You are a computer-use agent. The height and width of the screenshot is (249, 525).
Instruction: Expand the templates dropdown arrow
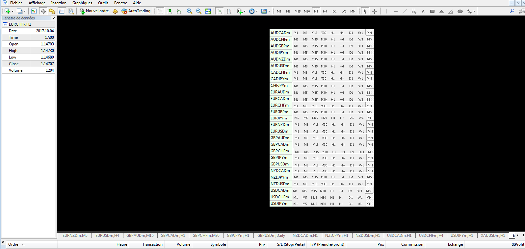[x=269, y=12]
